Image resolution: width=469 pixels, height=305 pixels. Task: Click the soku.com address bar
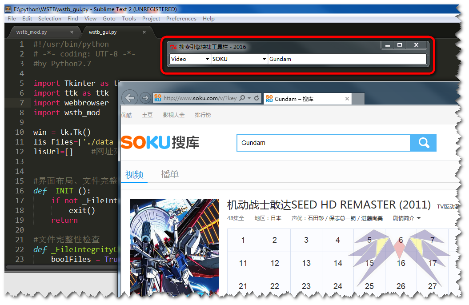(x=200, y=98)
